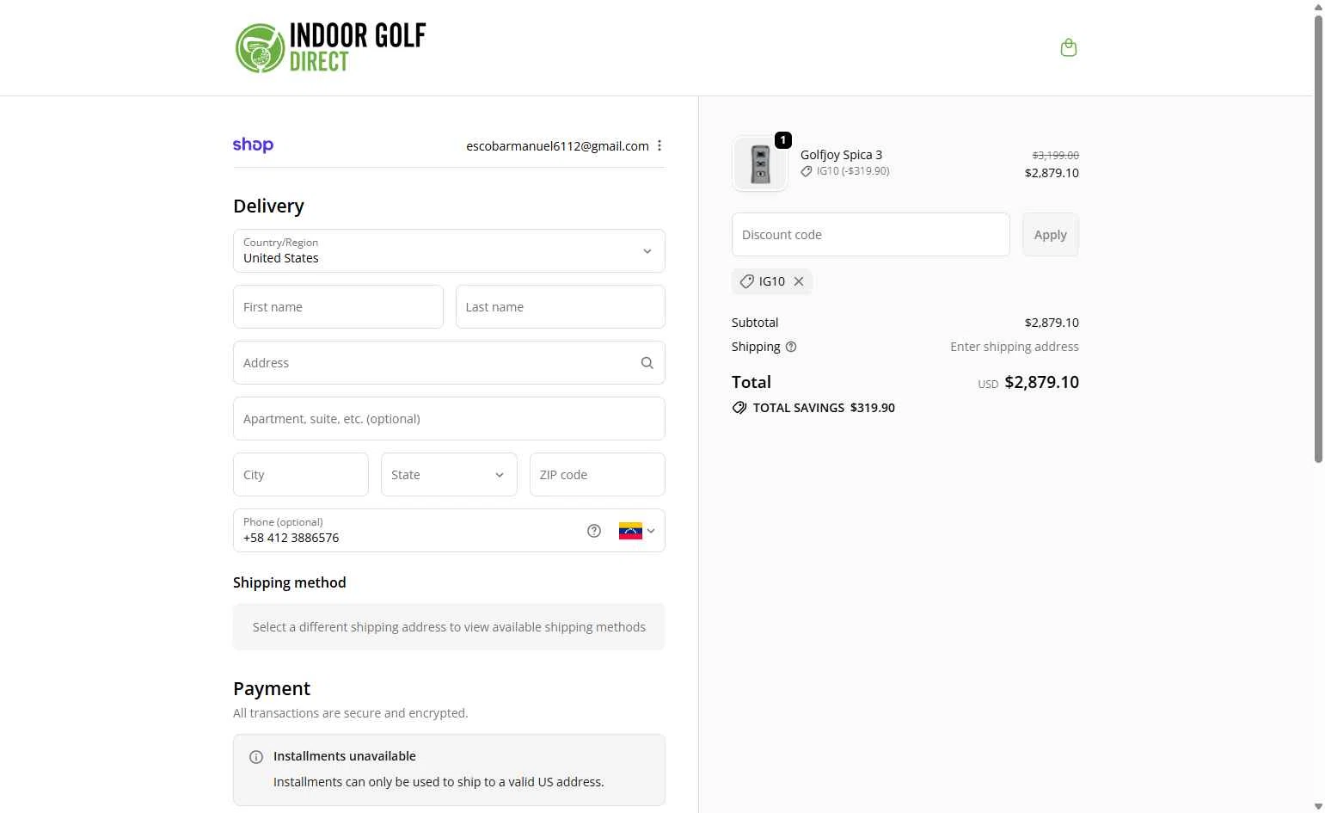
Task: Click the shipping method notice message
Action: point(449,627)
